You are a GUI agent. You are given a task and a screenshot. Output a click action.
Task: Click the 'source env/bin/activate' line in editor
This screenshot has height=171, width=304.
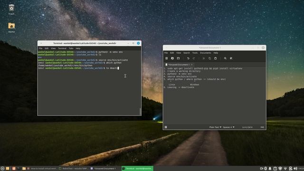[x=180, y=76]
